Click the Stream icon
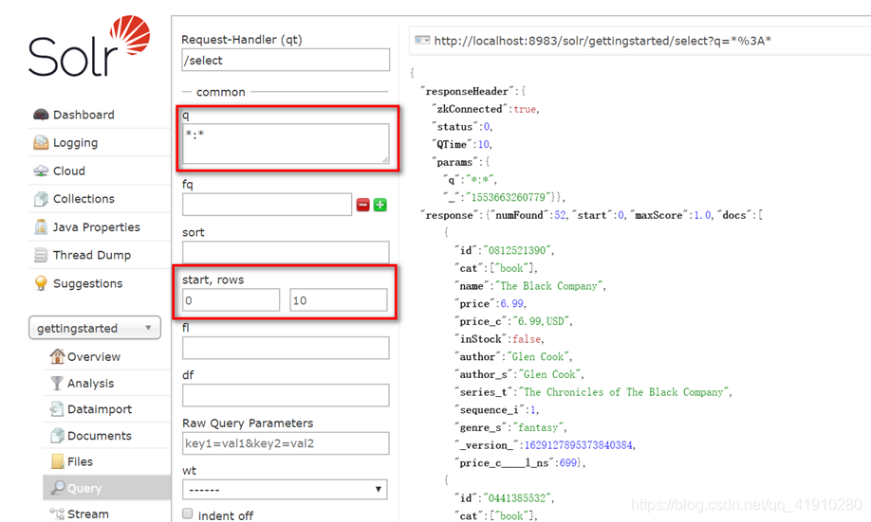871x522 pixels. pos(57,513)
